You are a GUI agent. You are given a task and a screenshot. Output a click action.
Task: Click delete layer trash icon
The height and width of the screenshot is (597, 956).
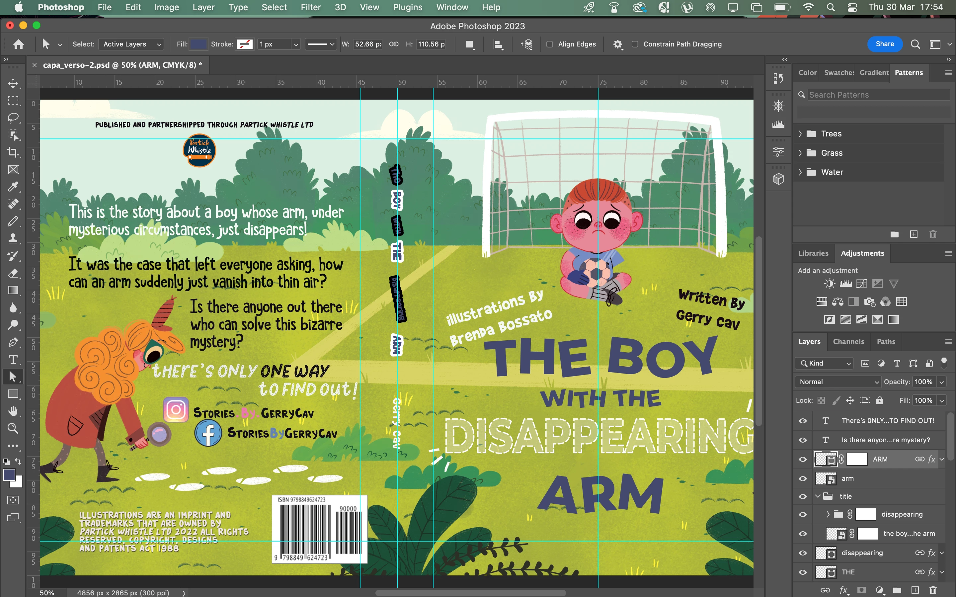[933, 590]
